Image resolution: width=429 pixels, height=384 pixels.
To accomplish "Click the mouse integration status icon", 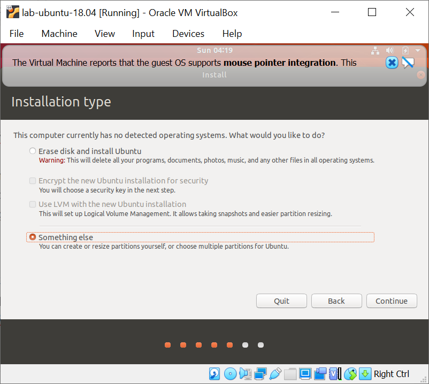I will (x=350, y=374).
